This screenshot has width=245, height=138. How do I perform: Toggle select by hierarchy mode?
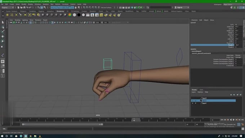(39, 7)
